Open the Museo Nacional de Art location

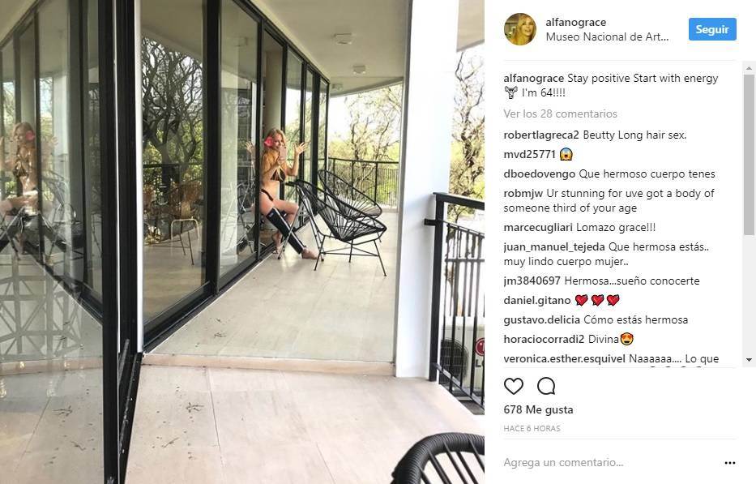click(607, 36)
